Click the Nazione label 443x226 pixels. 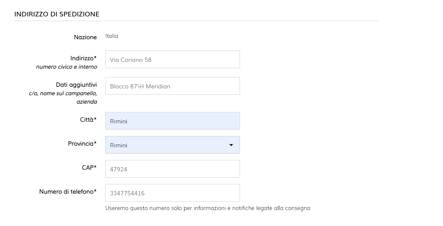85,37
